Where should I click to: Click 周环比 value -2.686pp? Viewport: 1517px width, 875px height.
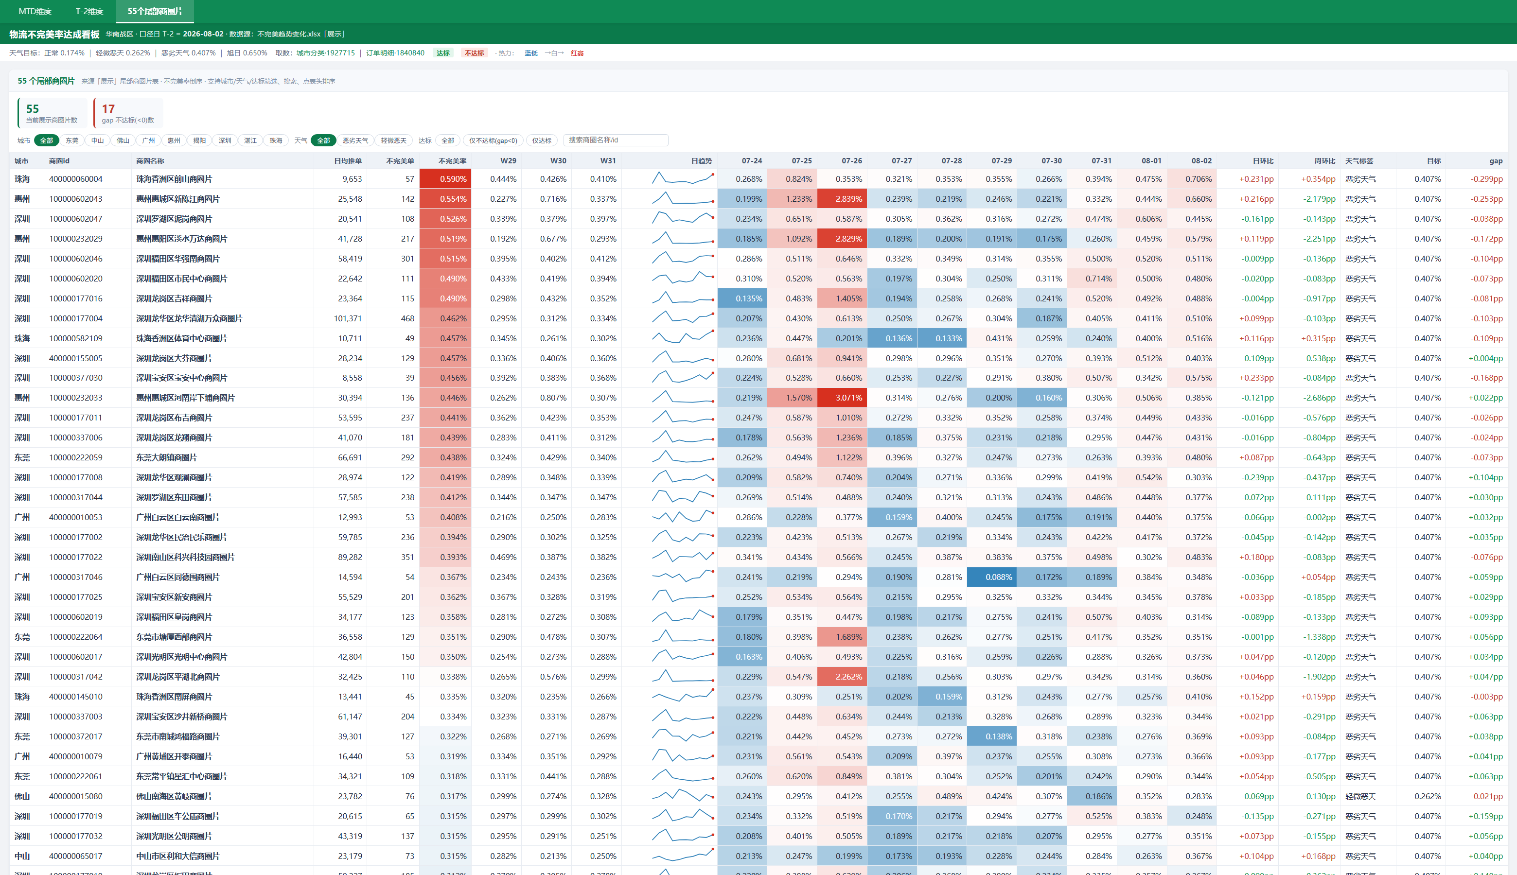tap(1319, 398)
